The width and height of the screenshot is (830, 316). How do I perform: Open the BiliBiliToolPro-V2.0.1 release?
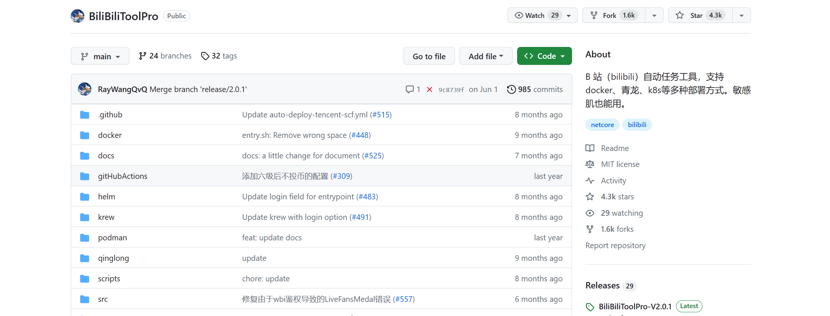635,306
